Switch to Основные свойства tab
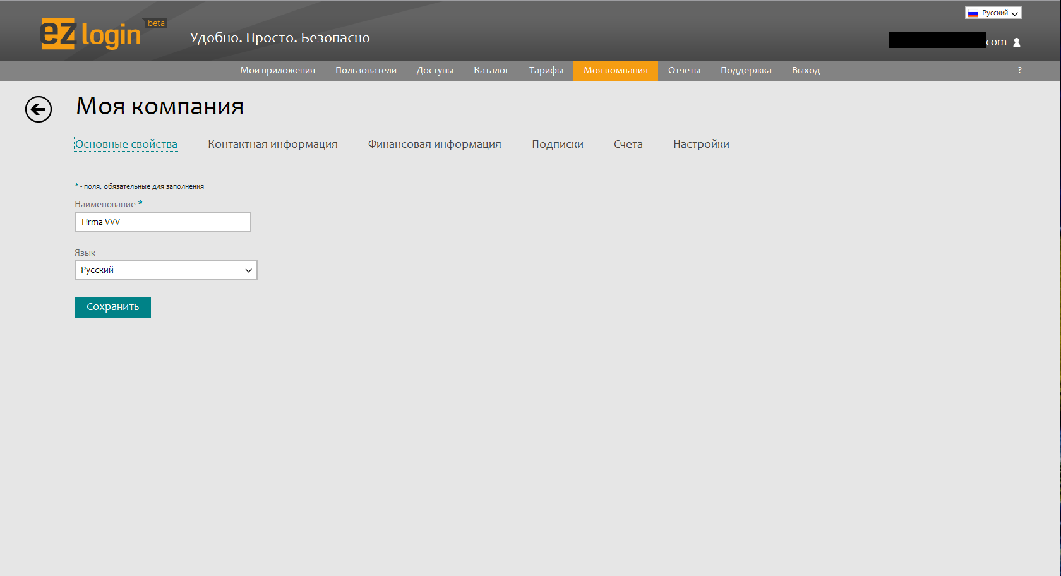 click(x=126, y=144)
